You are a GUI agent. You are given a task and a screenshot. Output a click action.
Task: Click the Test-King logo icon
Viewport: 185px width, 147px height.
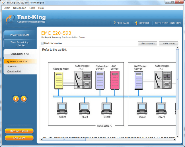[x=10, y=19]
